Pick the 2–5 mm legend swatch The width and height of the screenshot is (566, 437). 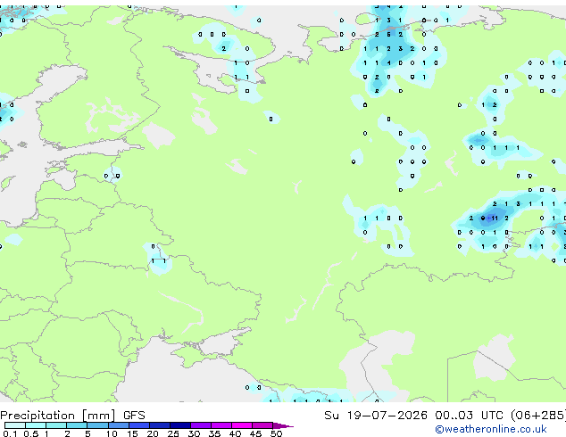pos(77,425)
